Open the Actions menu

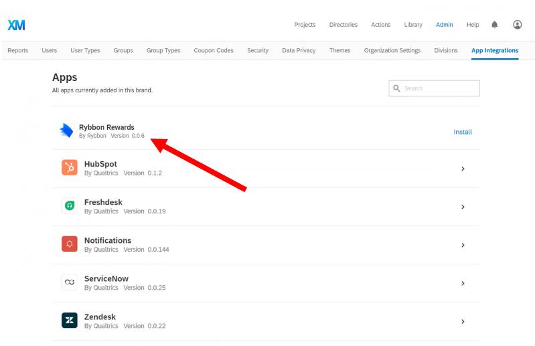click(x=381, y=25)
